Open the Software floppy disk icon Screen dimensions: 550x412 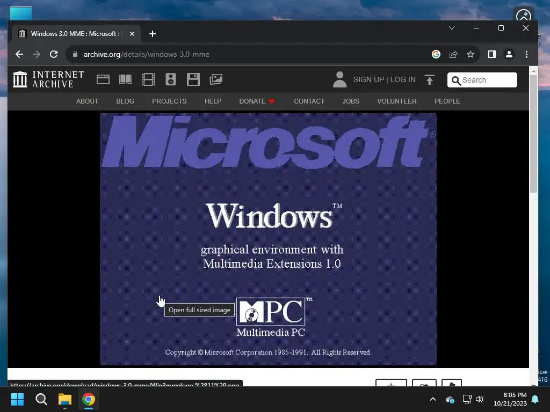193,79
